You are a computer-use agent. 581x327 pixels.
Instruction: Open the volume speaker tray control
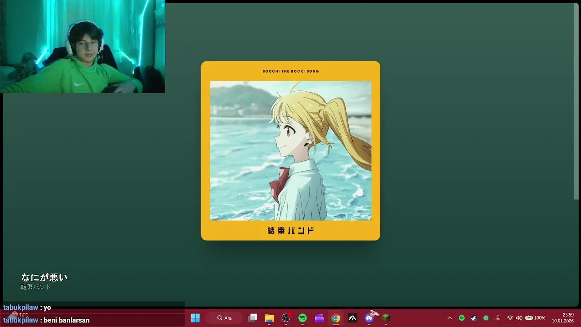pos(519,318)
